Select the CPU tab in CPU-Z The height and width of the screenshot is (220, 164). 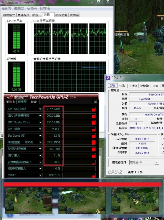coord(112,86)
